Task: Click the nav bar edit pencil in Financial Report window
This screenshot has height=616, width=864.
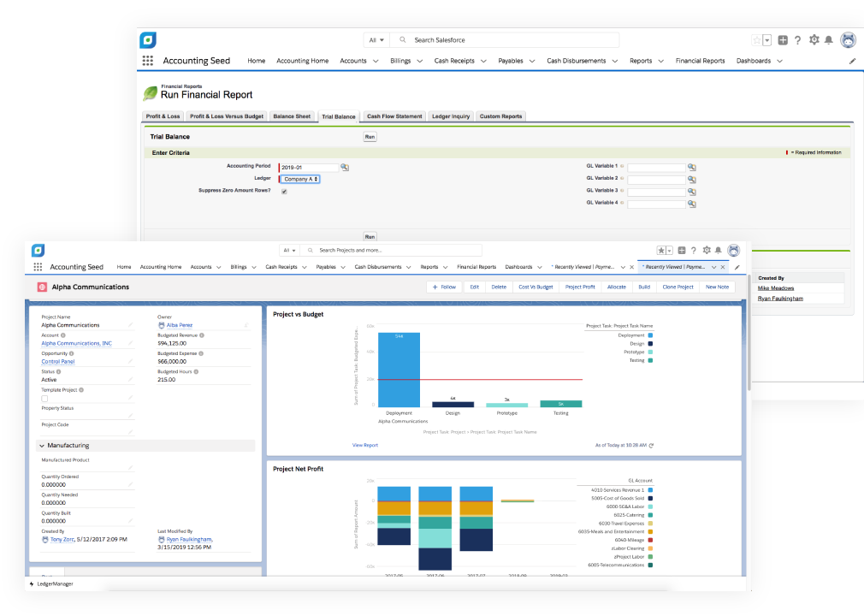Action: (x=852, y=61)
